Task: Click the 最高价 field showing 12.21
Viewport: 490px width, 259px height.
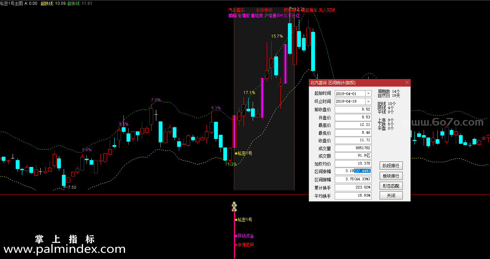Action: click(353, 125)
